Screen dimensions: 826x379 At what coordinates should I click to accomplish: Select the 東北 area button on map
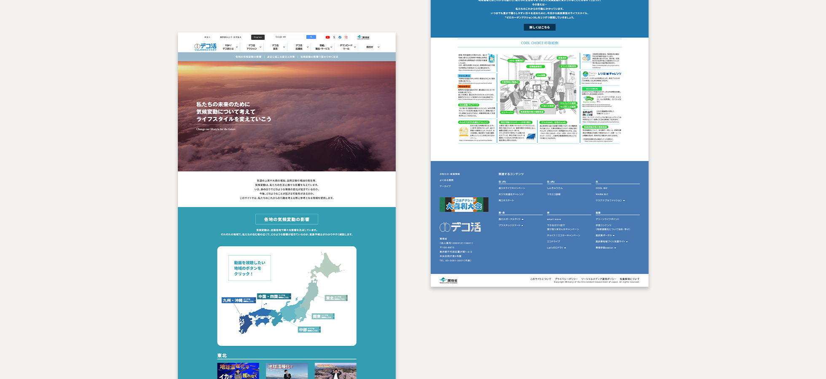coord(336,298)
